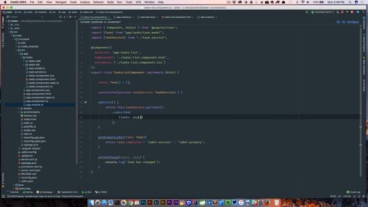Screen dimensions: 368x207
Task: Click the scroll-from-source target icon in Project panel
Action: click(60, 17)
